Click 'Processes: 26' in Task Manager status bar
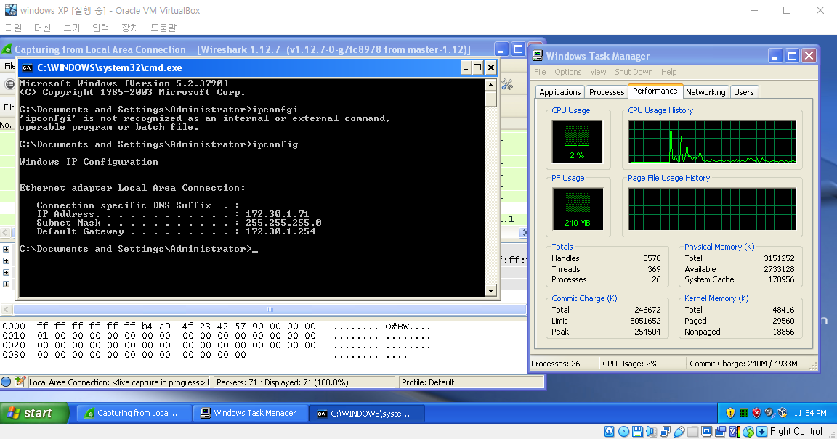Image resolution: width=837 pixels, height=439 pixels. [x=555, y=364]
